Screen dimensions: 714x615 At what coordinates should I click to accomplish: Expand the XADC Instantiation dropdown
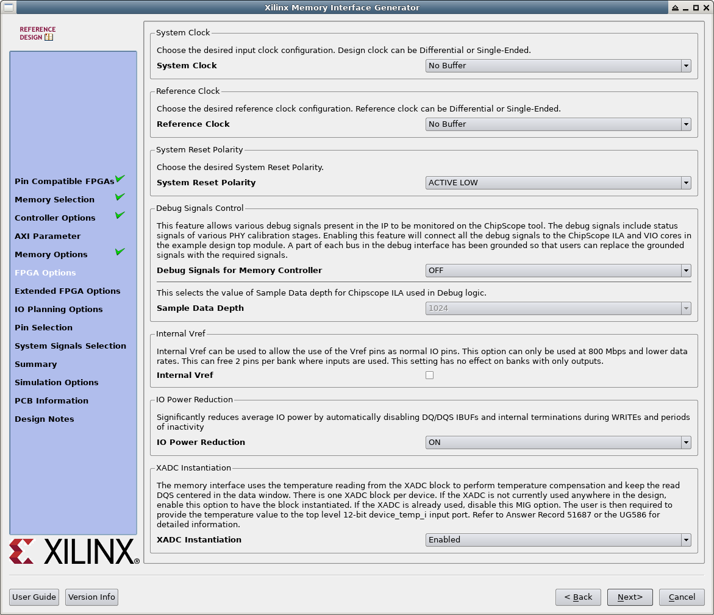pyautogui.click(x=558, y=540)
